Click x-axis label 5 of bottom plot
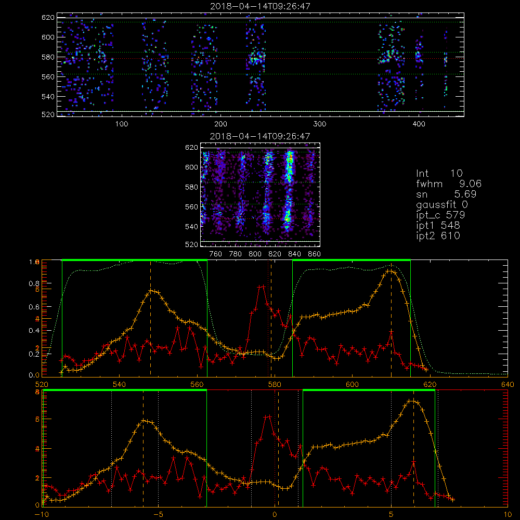This screenshot has width=520, height=520. point(392,514)
